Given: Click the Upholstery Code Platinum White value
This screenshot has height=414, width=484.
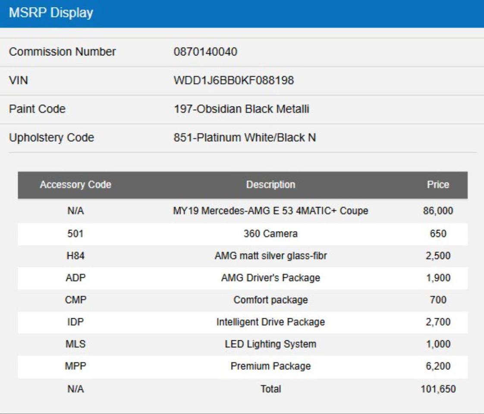Looking at the screenshot, I should coord(245,138).
